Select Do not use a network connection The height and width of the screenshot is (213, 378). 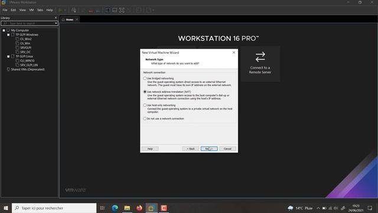point(145,118)
